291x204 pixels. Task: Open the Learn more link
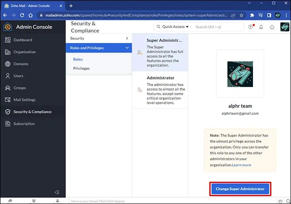click(242, 165)
